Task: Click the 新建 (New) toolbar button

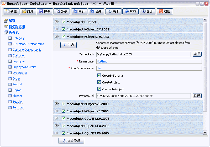Action: tap(11, 11)
